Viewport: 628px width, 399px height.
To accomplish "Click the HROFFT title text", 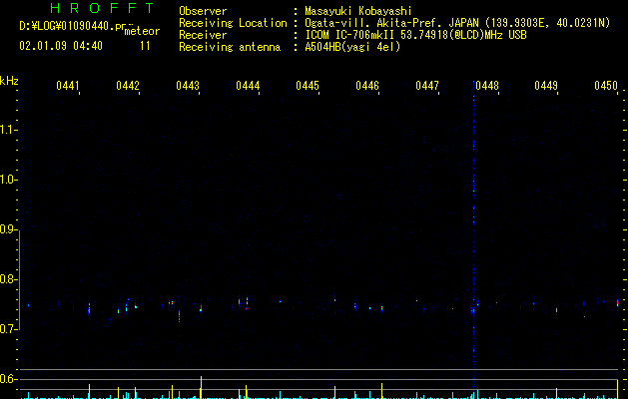I will point(102,8).
